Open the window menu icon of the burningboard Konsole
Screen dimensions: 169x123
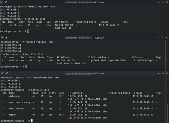click(2, 73)
